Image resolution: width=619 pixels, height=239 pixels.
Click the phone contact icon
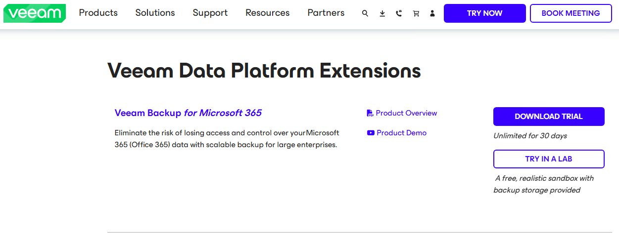tap(399, 13)
